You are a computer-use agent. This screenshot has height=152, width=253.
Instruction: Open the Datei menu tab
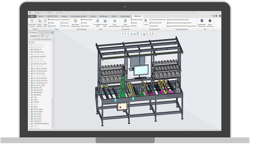[32, 15]
